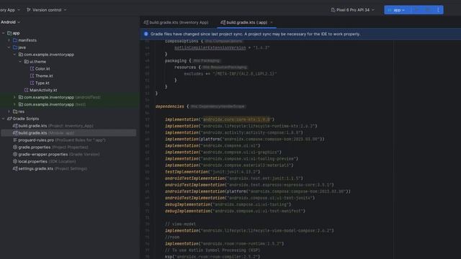The image size is (461, 259).
Task: Click the ui.theme package icon
Action: (x=26, y=62)
